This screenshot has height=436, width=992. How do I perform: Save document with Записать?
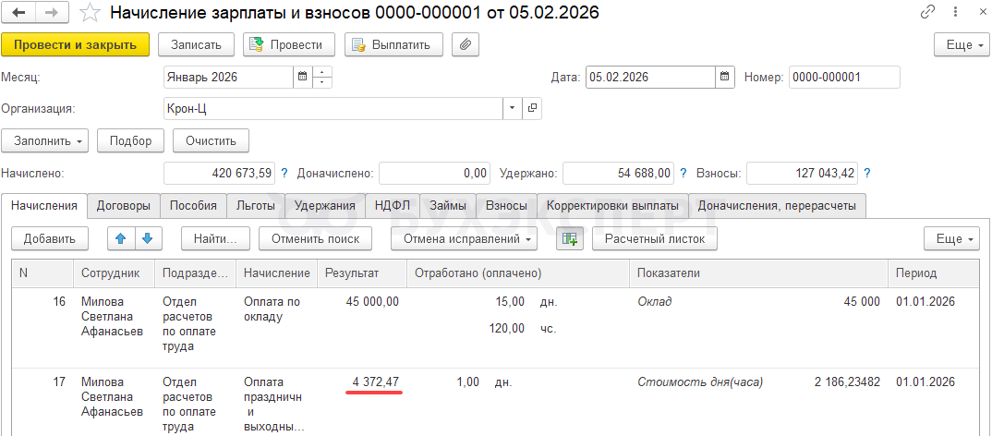coord(196,45)
